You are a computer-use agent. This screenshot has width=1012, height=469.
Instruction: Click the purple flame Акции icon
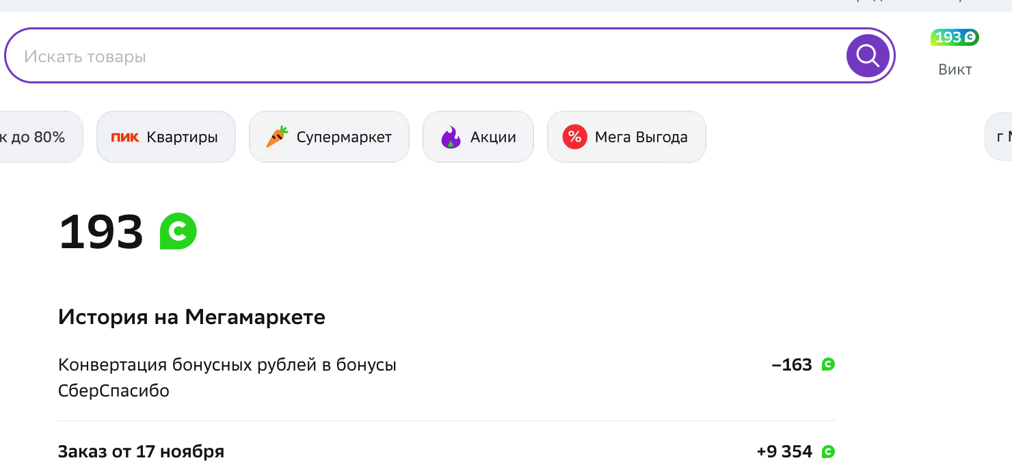coord(451,137)
